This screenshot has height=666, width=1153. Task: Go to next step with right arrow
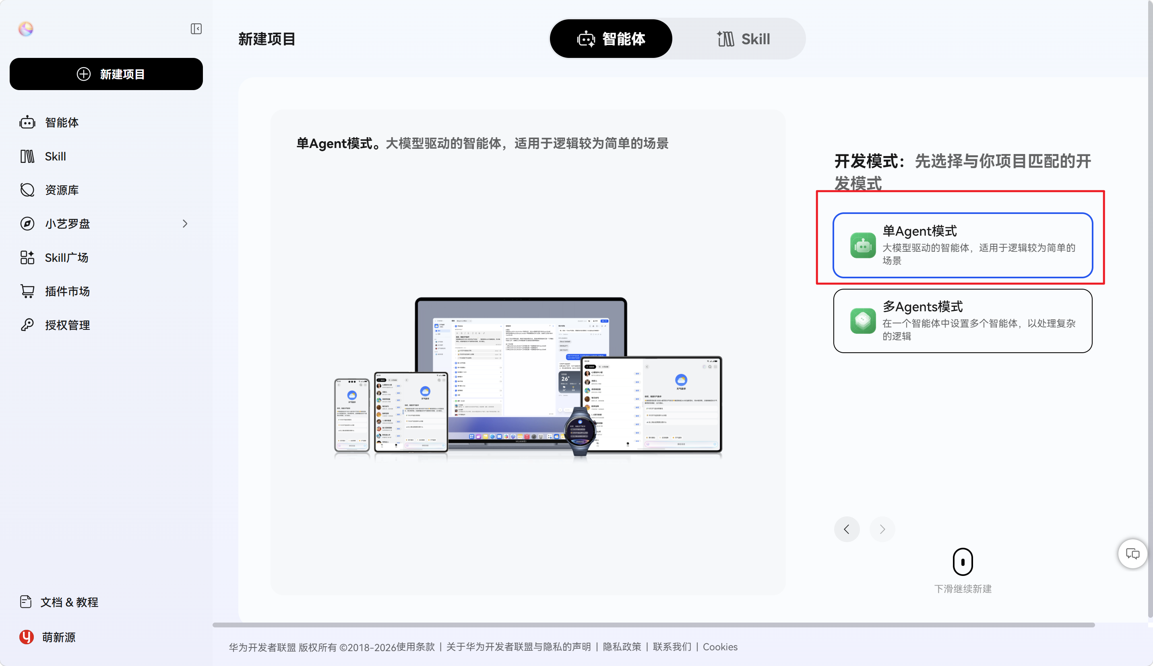[882, 529]
